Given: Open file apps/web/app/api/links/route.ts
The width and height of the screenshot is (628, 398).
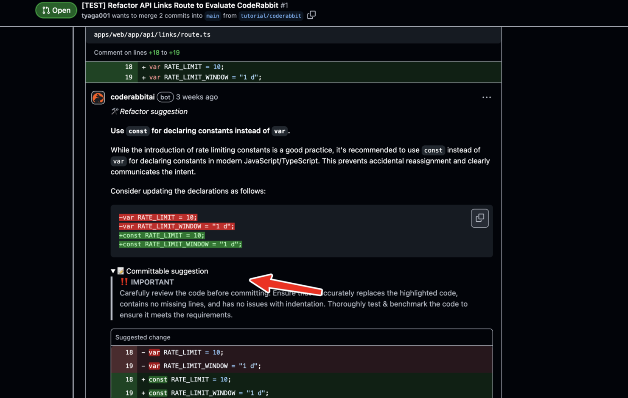Looking at the screenshot, I should click(x=151, y=34).
